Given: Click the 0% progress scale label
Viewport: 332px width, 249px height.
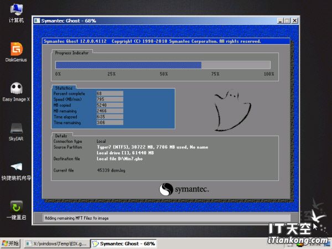Looking at the screenshot, I should [58, 74].
